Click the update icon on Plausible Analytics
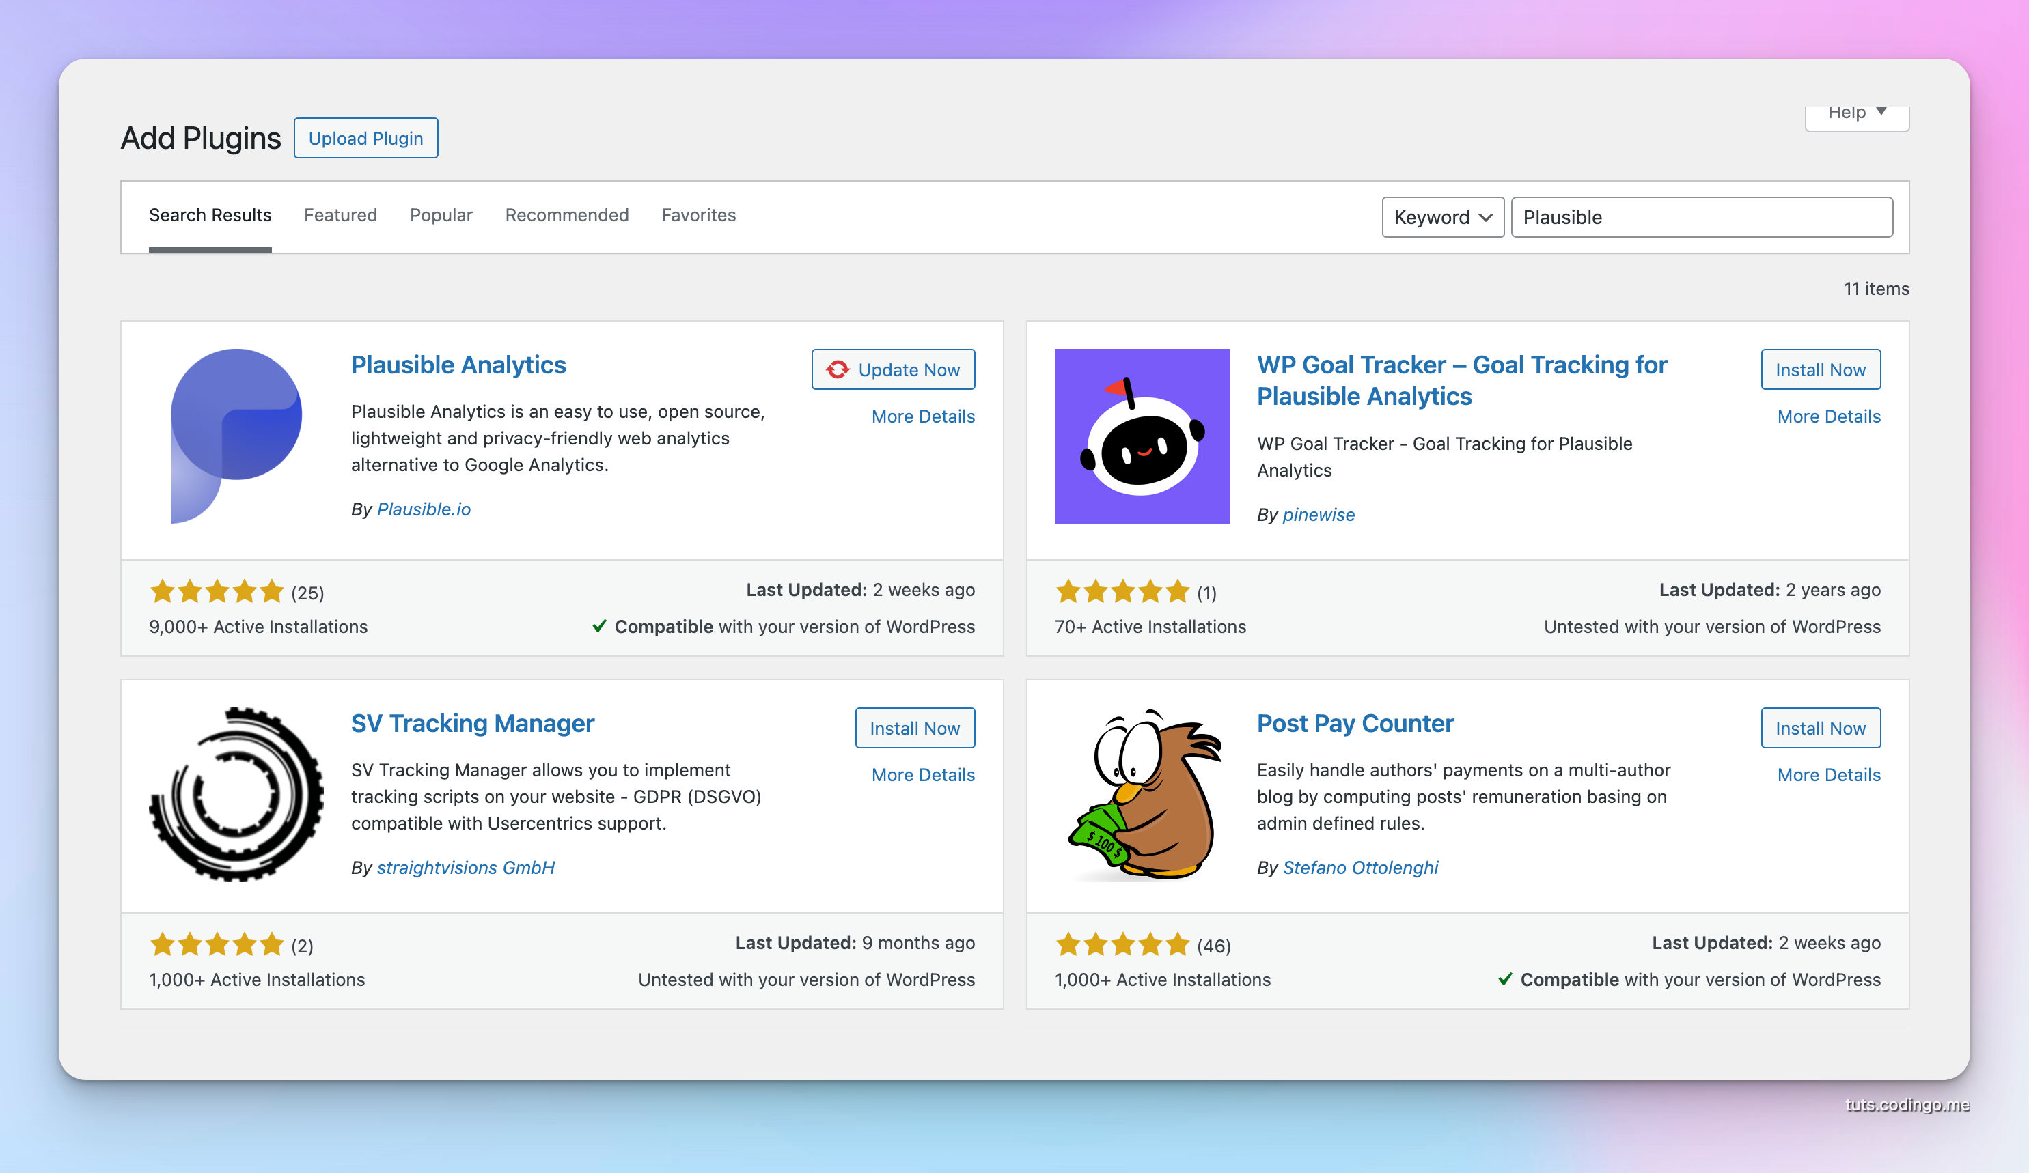The image size is (2029, 1173). (838, 369)
